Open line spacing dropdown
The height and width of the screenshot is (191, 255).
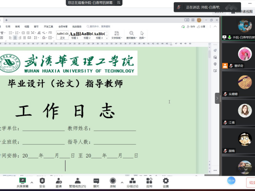click(x=36, y=38)
